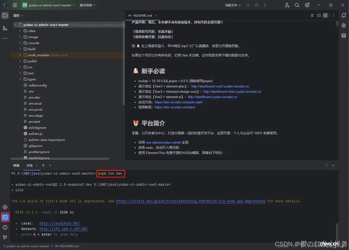Expand the build folder
Image resolution: width=349 pixels, height=250 pixels.
point(20,49)
